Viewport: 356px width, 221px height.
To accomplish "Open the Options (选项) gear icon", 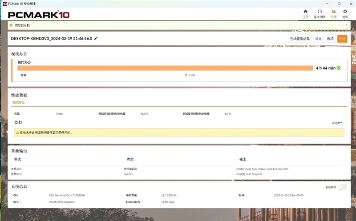I will pos(345,12).
